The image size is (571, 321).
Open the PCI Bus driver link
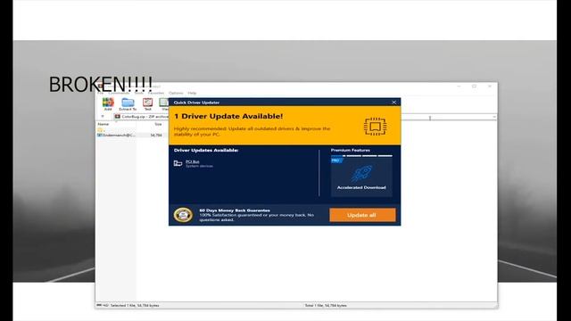click(193, 161)
